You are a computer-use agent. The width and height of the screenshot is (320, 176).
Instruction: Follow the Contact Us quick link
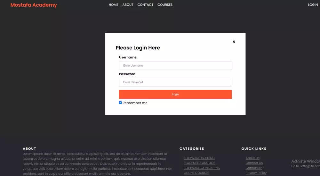click(x=254, y=163)
